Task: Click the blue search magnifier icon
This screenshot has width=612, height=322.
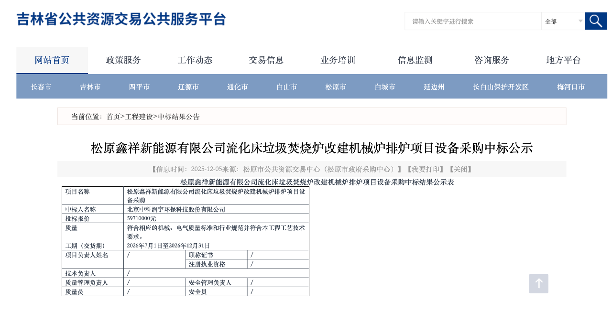Action: pyautogui.click(x=595, y=21)
